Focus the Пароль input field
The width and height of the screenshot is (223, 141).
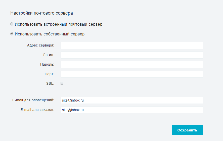click(x=132, y=65)
